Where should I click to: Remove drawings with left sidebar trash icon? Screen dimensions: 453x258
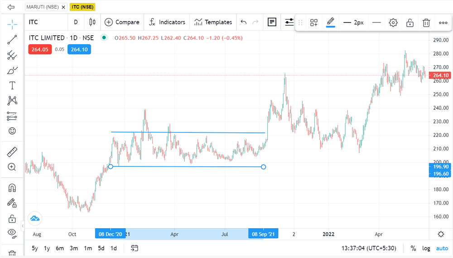click(x=12, y=253)
